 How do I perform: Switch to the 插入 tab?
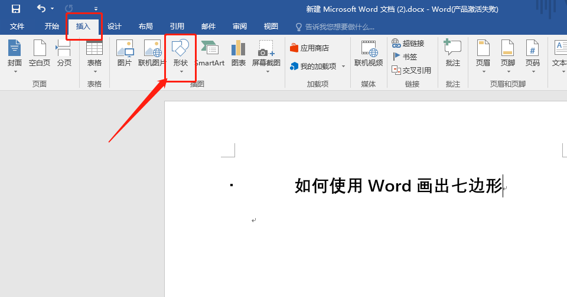83,27
